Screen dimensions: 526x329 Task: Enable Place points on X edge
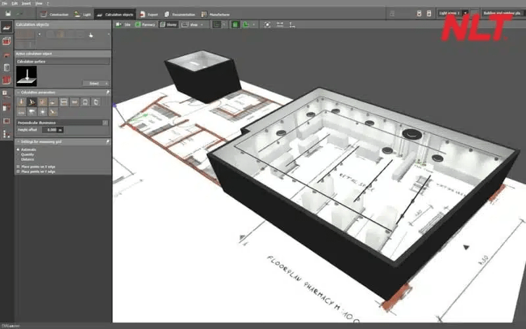(x=18, y=166)
